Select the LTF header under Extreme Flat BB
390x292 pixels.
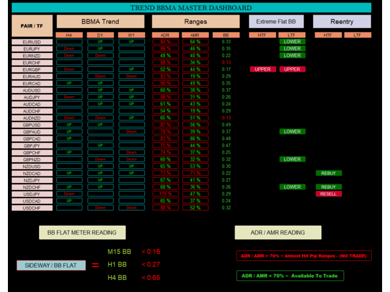292,35
